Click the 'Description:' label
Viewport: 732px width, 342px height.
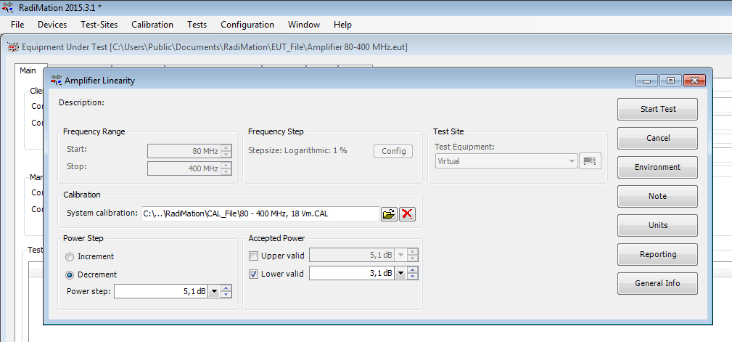point(81,102)
